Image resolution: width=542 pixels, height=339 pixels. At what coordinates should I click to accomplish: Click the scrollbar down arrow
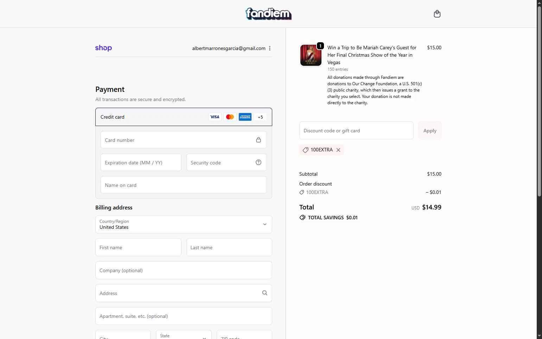(x=539, y=336)
